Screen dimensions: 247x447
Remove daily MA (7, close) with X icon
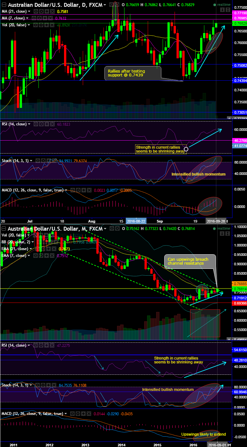coord(50,18)
